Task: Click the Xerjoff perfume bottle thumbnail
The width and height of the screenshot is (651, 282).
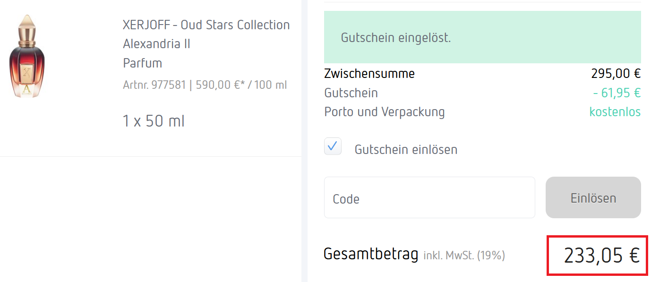Action: [x=26, y=56]
